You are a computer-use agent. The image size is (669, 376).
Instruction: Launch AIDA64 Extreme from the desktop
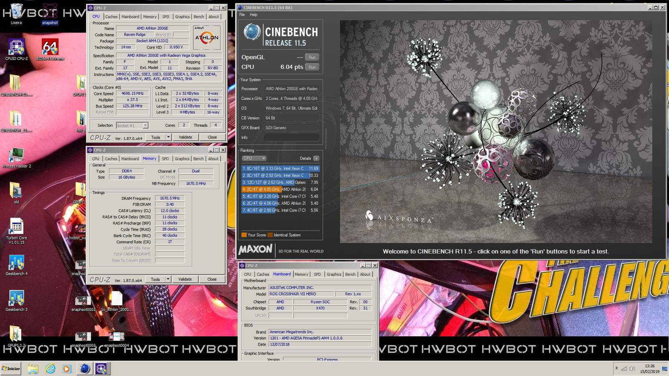tap(50, 48)
